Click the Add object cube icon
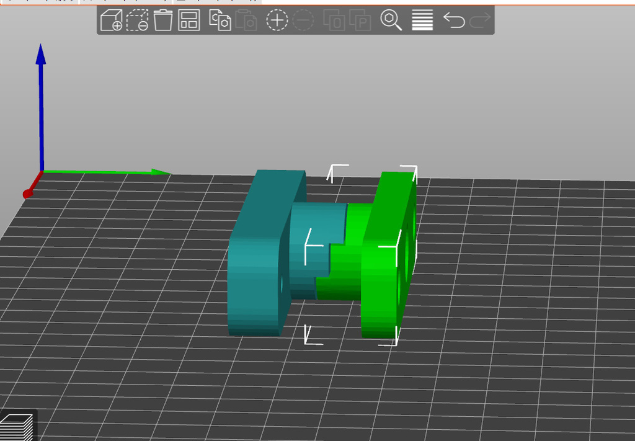 (x=112, y=20)
